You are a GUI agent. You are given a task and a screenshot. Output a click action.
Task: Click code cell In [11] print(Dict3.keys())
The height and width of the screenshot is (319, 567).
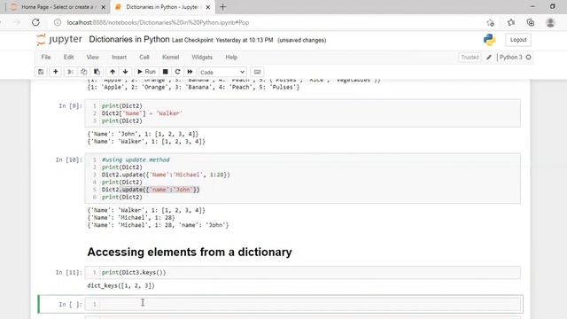(303, 272)
